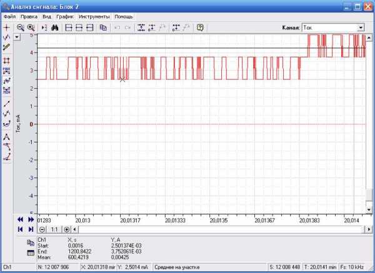Click the copy icon in toolbar
The width and height of the screenshot is (375, 273).
(103, 27)
